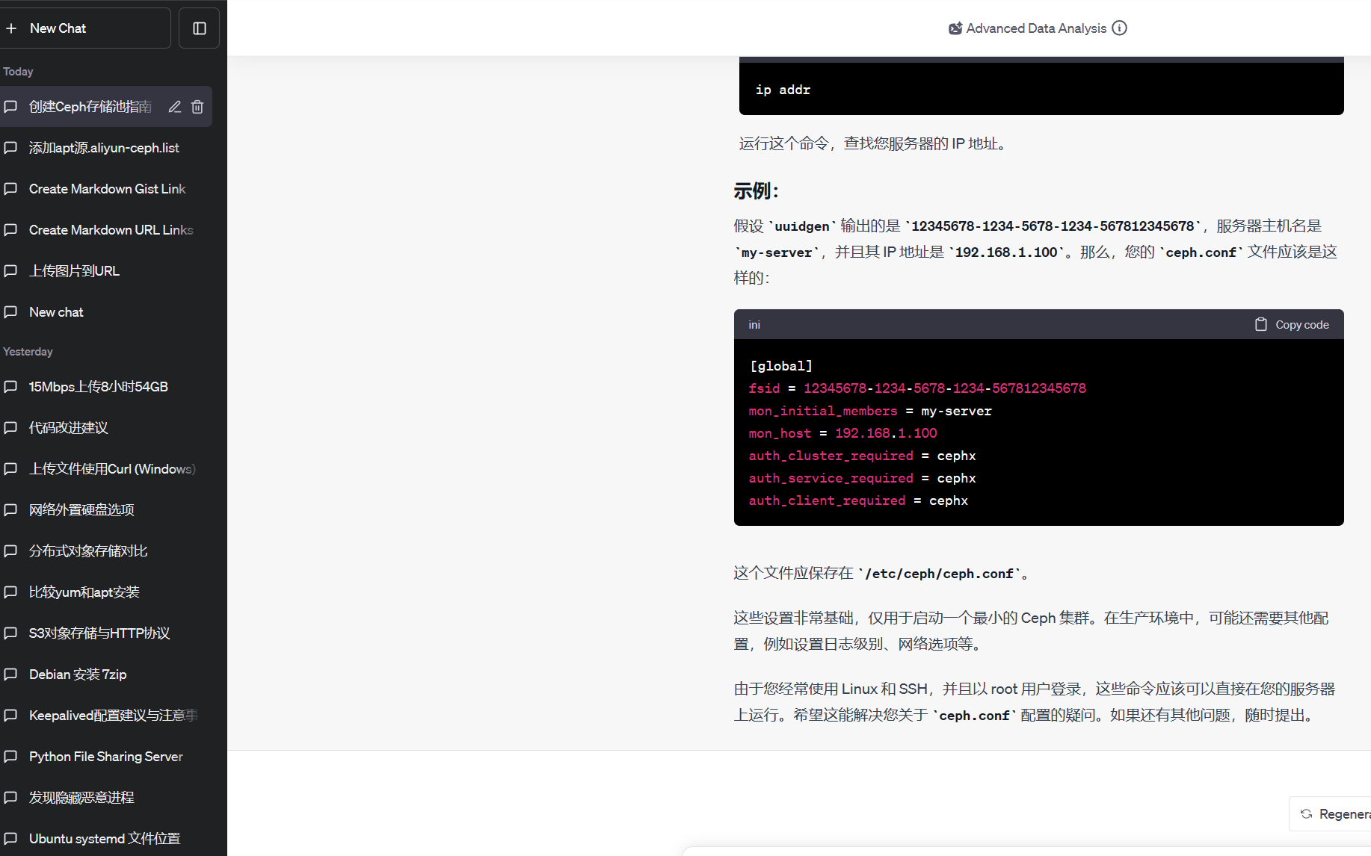This screenshot has width=1371, height=856.
Task: Open the Keepalived配置建议 conversation
Action: click(x=112, y=716)
